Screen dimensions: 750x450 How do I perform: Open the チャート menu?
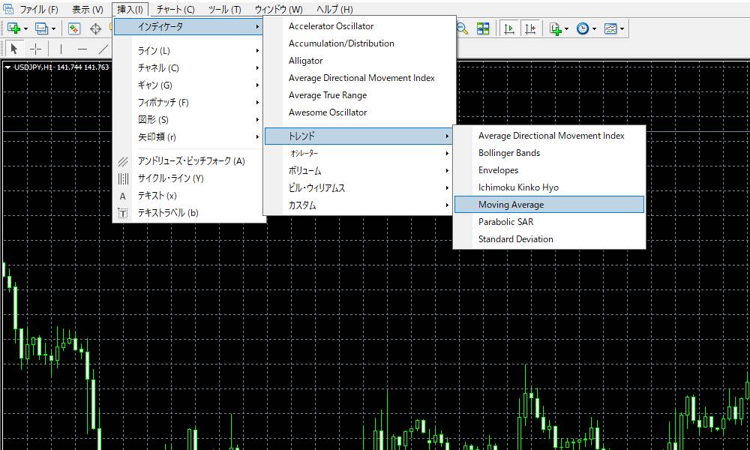click(x=175, y=9)
